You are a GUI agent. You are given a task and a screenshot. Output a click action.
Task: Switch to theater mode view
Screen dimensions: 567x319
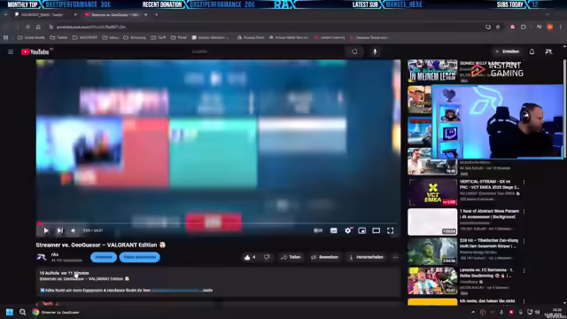click(x=376, y=230)
